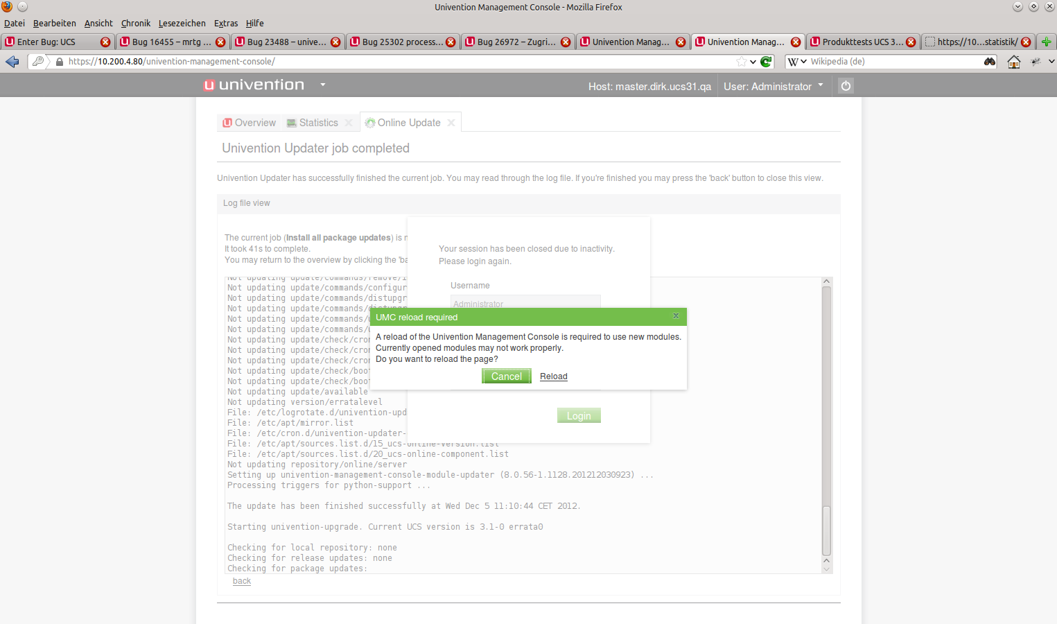Click the page reload icon in address bar
The width and height of the screenshot is (1057, 624).
tap(766, 62)
